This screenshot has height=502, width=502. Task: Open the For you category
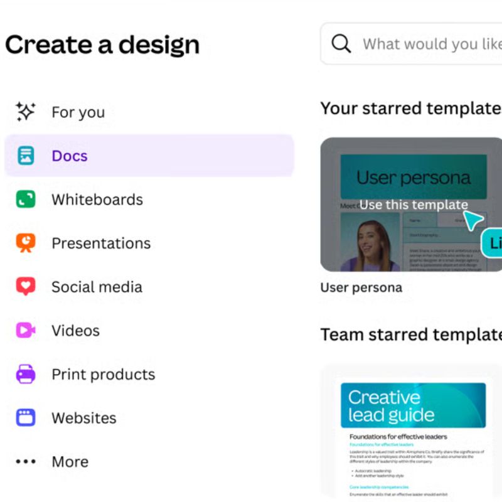(78, 112)
